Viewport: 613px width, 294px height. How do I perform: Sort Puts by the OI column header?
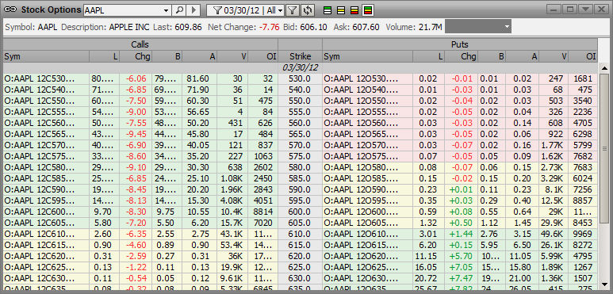click(x=583, y=56)
